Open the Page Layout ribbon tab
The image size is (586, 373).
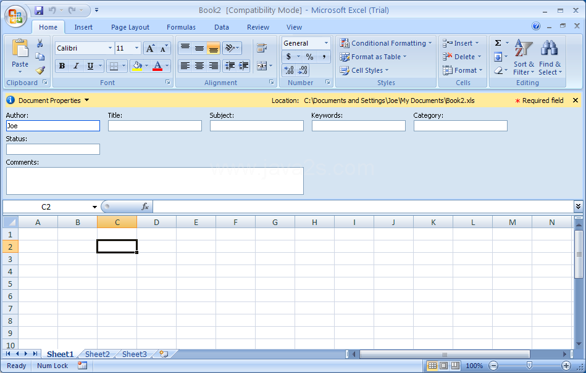130,27
